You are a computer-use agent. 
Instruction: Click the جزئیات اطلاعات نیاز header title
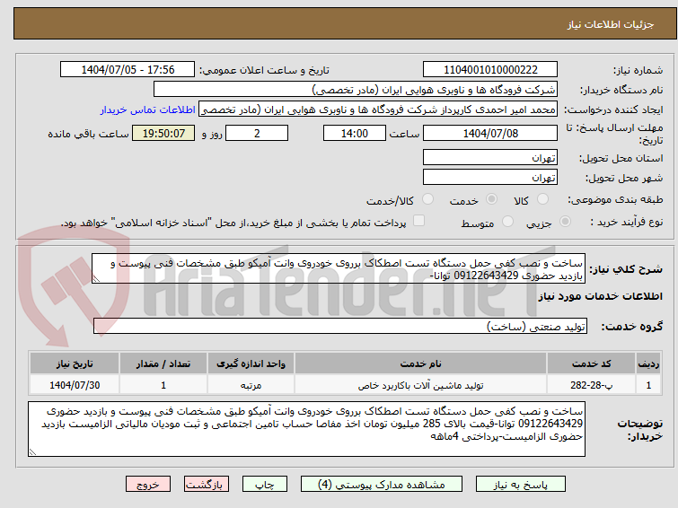[611, 24]
